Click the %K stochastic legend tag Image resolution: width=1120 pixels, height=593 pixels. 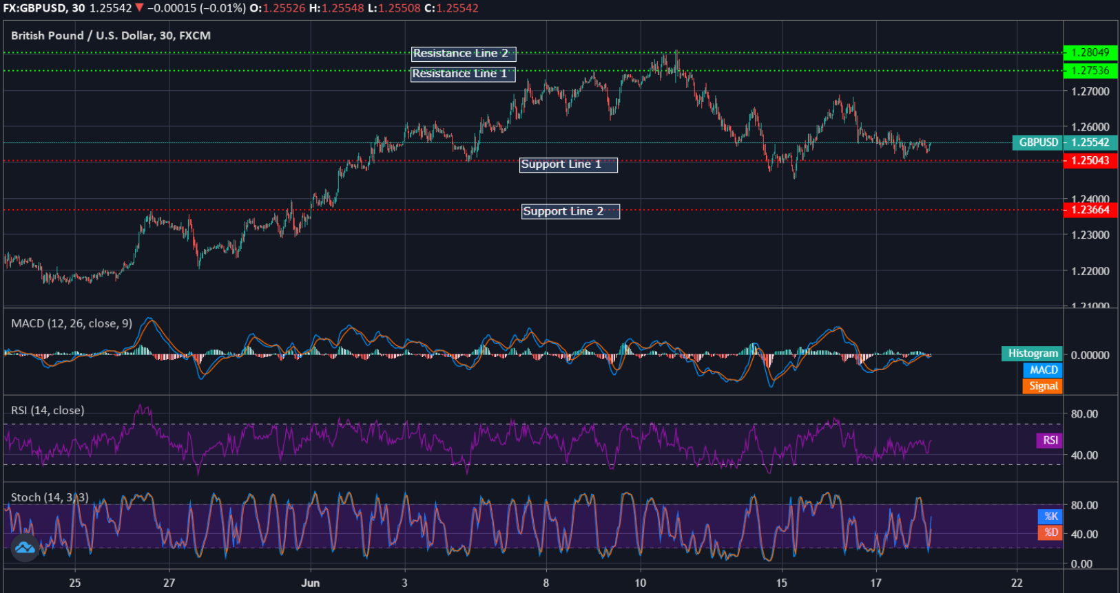coord(1050,517)
